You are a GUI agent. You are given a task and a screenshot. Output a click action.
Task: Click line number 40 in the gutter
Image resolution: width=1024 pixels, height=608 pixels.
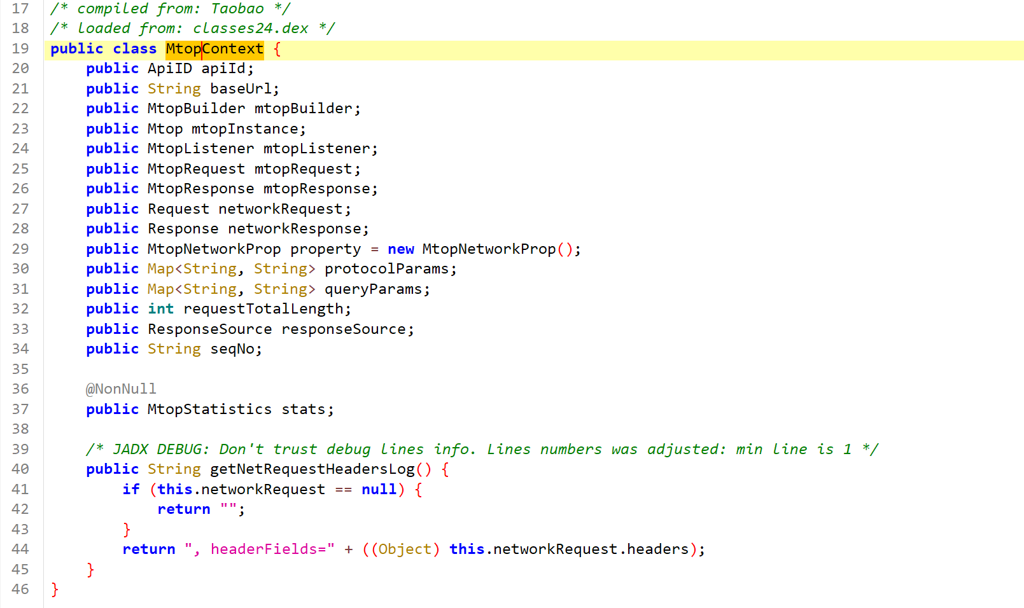tap(20, 469)
